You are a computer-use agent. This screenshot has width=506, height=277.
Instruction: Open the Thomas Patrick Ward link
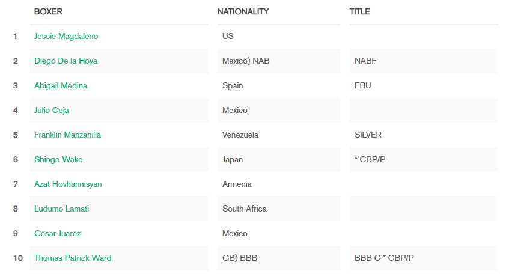[73, 258]
